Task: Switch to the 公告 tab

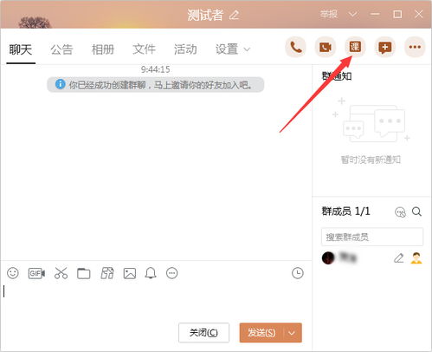Action: (x=61, y=49)
